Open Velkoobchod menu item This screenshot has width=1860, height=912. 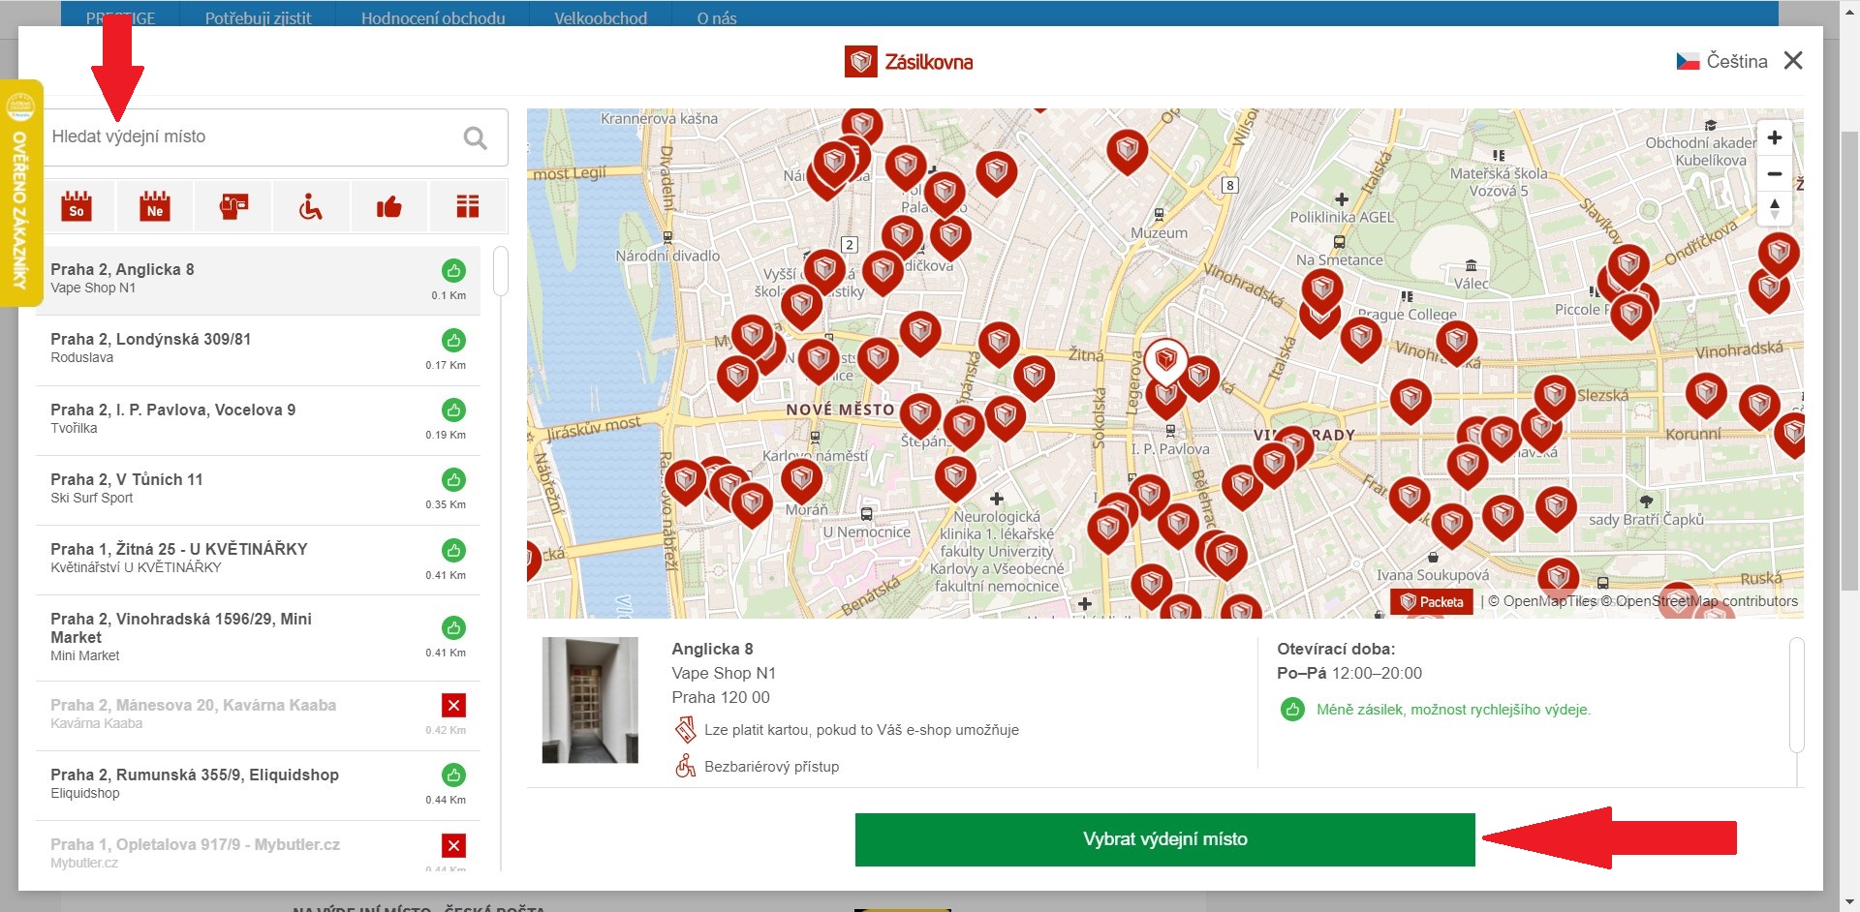click(601, 17)
